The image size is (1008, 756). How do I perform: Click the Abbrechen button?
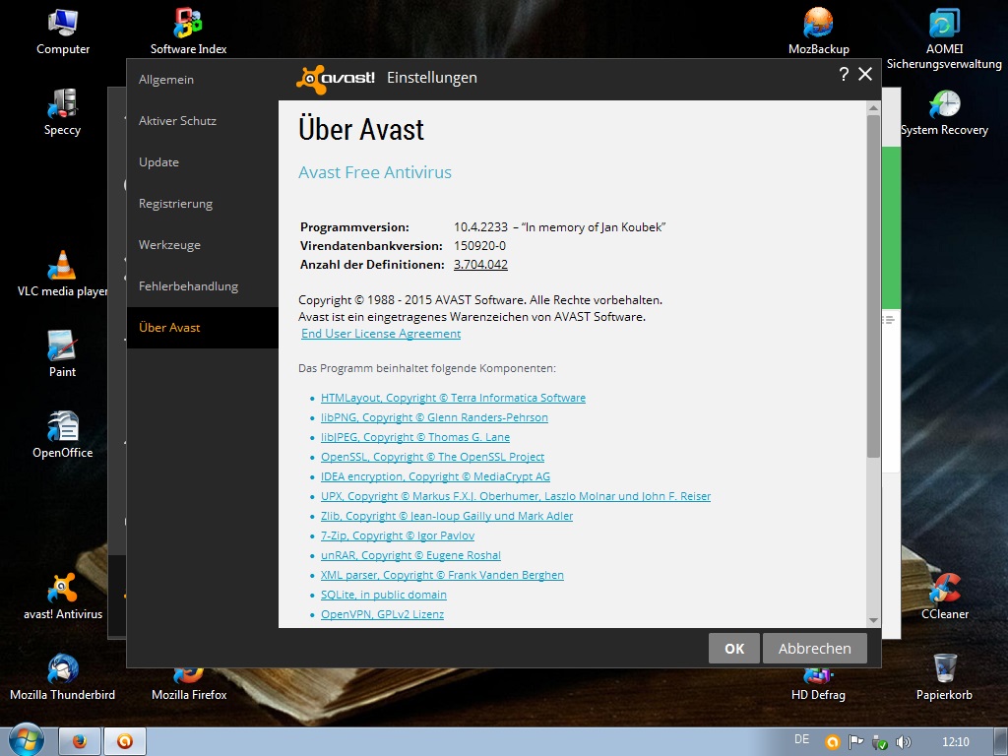814,648
